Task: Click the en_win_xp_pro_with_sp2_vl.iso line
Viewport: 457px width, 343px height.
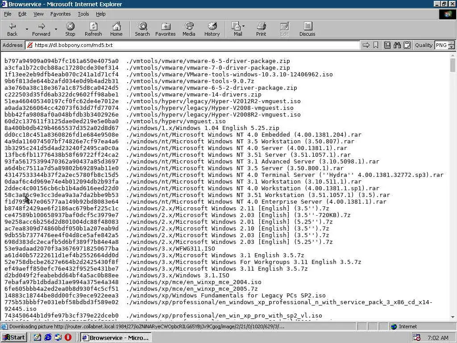Action: [163, 316]
